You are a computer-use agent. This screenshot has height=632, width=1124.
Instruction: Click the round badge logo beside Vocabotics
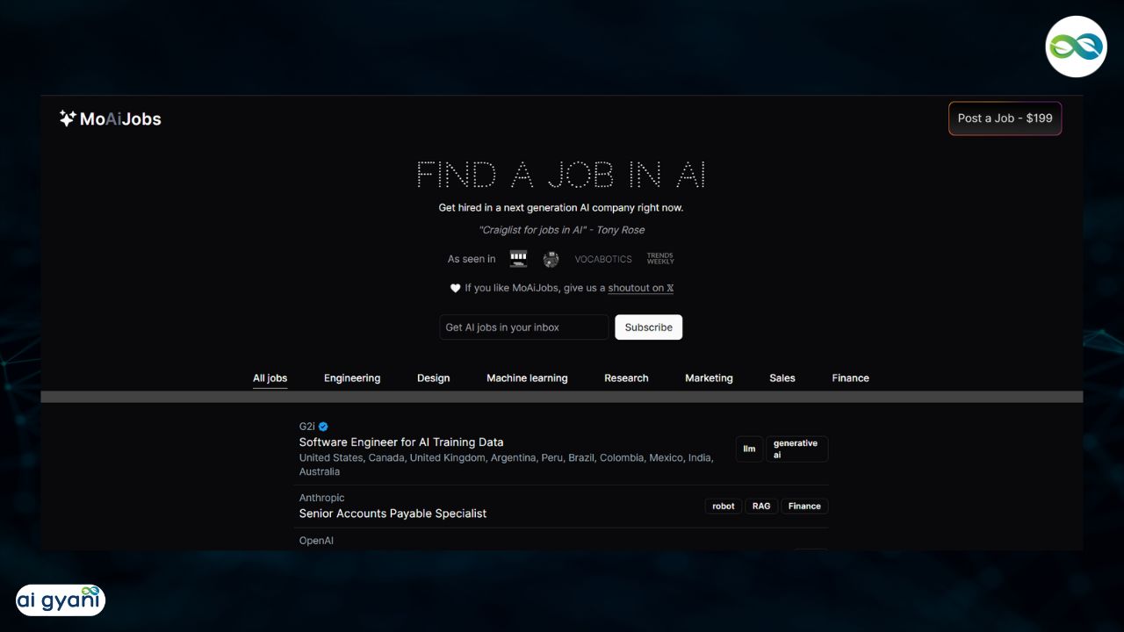tap(551, 259)
